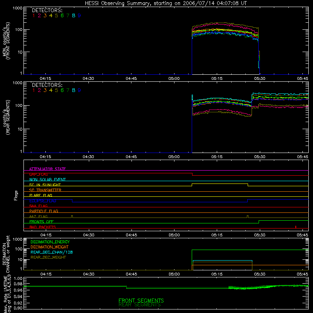Select the SC_IN_SUNLIGHT flag label

click(x=45, y=185)
